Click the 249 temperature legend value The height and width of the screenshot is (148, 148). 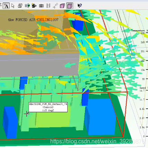(142, 42)
